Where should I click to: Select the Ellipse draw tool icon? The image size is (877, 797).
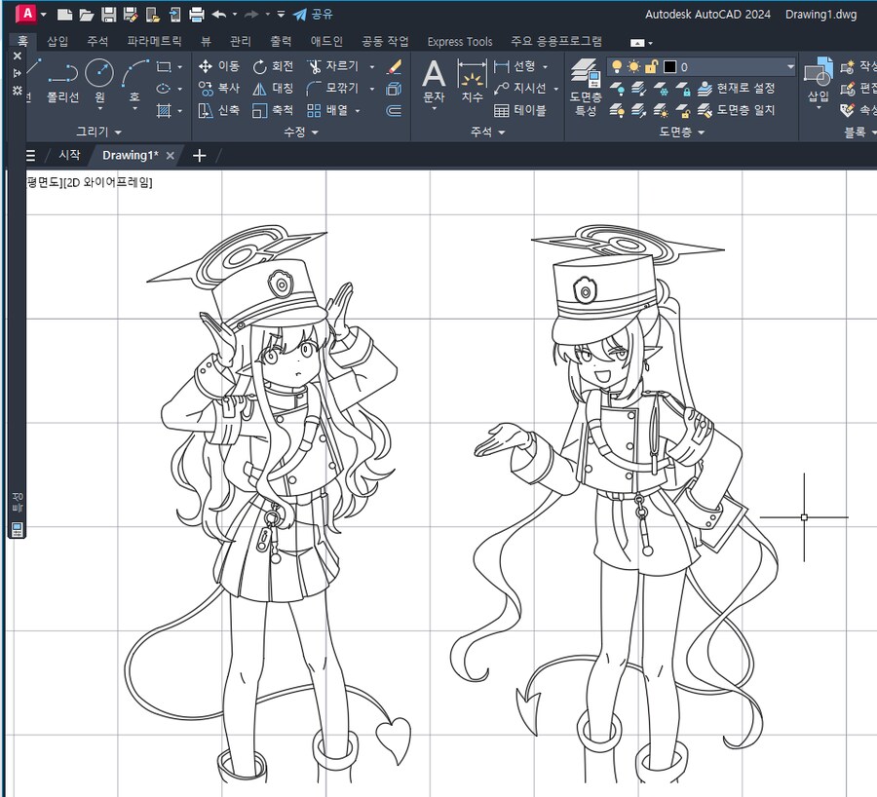pos(164,89)
